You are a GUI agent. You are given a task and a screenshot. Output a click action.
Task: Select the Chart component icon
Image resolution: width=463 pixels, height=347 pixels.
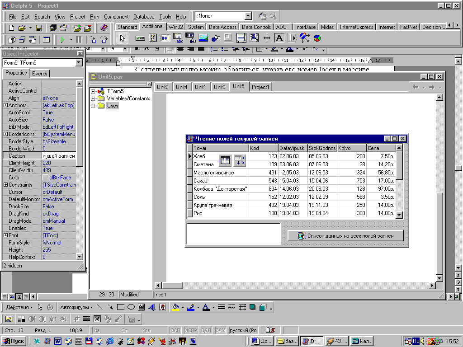point(317,38)
